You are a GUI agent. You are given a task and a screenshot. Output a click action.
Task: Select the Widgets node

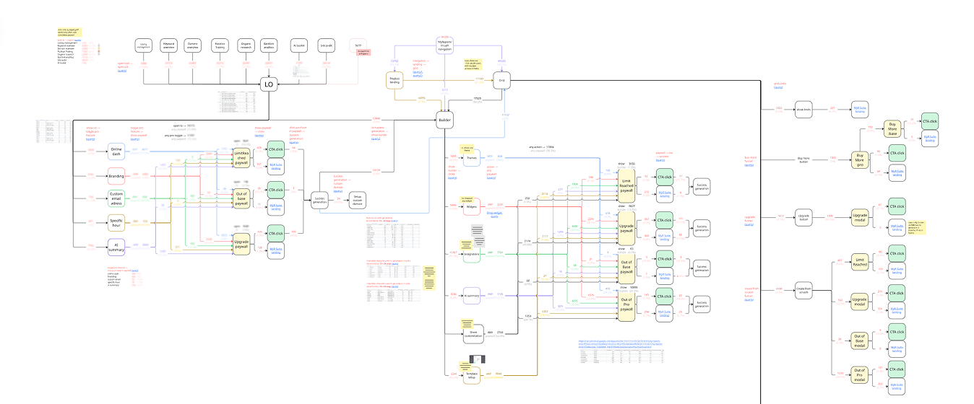coord(472,206)
